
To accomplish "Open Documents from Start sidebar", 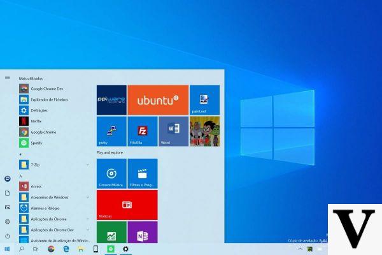I will click(x=8, y=193).
